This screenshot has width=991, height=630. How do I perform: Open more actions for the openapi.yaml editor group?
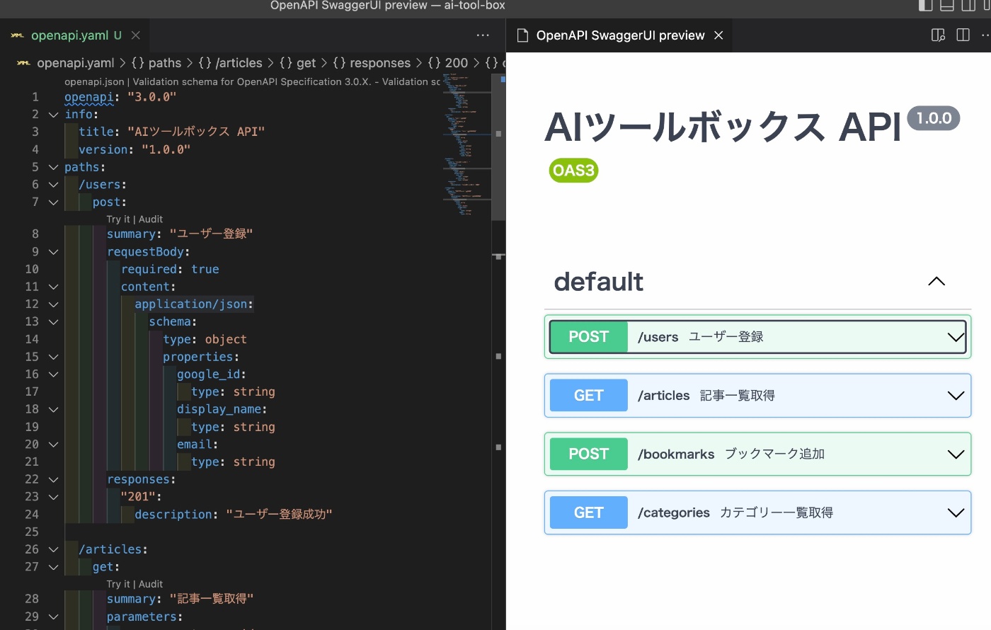(x=483, y=35)
